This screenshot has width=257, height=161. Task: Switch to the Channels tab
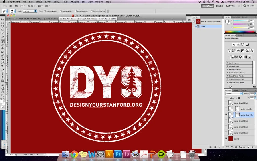coord(236,90)
